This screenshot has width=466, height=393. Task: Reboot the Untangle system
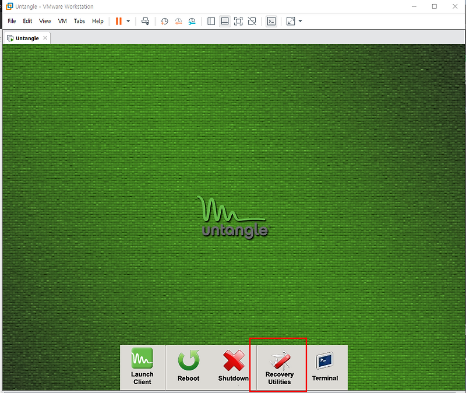click(188, 367)
